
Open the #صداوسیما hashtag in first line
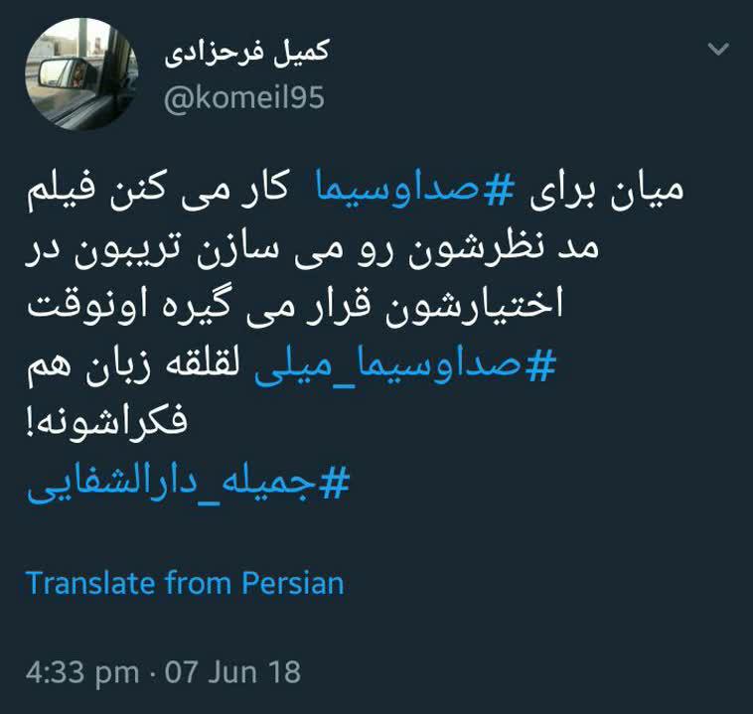point(415,189)
